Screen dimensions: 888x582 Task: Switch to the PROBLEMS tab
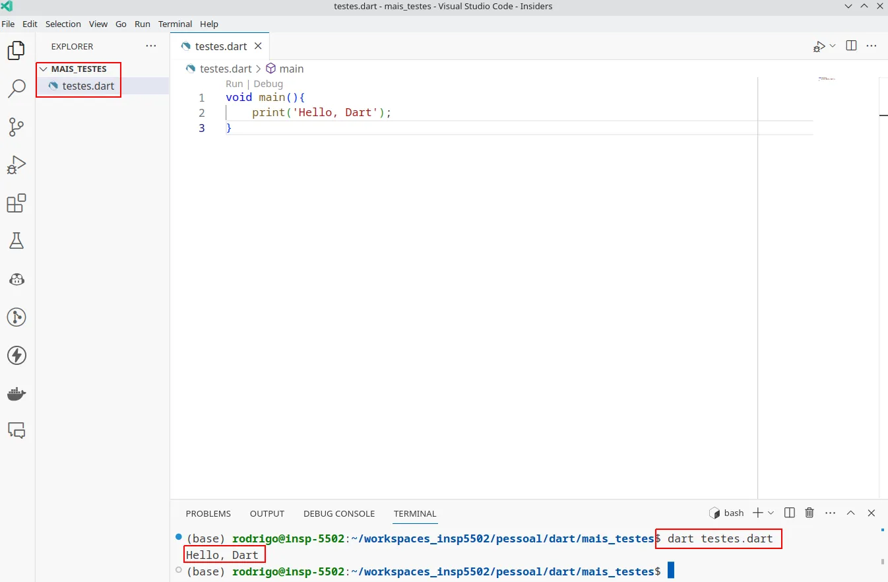tap(208, 513)
